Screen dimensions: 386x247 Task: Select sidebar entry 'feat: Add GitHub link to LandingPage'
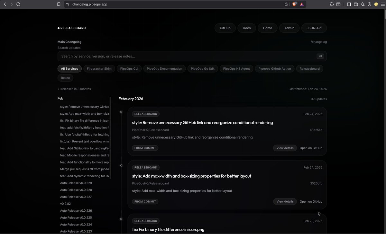(x=85, y=148)
